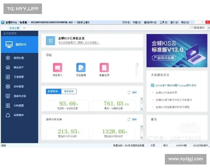Open 凭证查询 navigation icon
Image resolution: width=210 pixels, height=168 pixels.
point(81,68)
